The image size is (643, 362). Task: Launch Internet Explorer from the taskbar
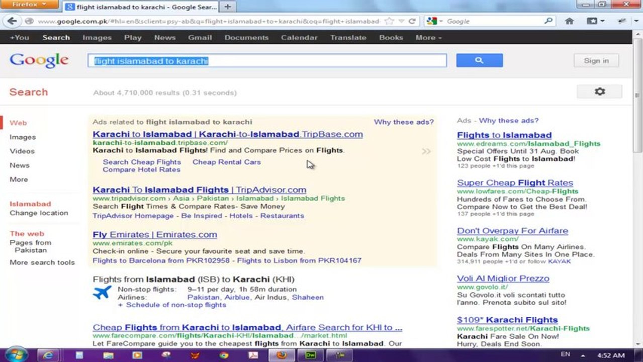tap(48, 354)
